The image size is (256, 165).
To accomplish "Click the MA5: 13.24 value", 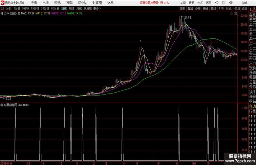I will pos(28,14).
